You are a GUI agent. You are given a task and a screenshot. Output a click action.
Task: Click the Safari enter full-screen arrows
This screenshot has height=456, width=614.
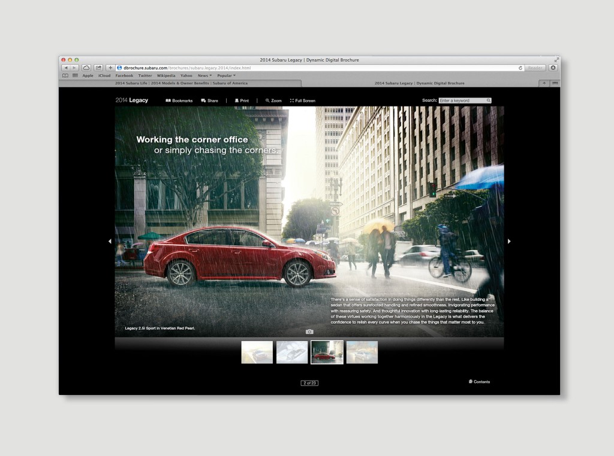[x=556, y=60]
